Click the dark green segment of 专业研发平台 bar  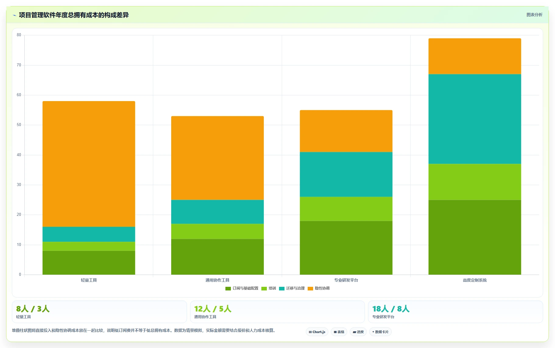point(346,248)
